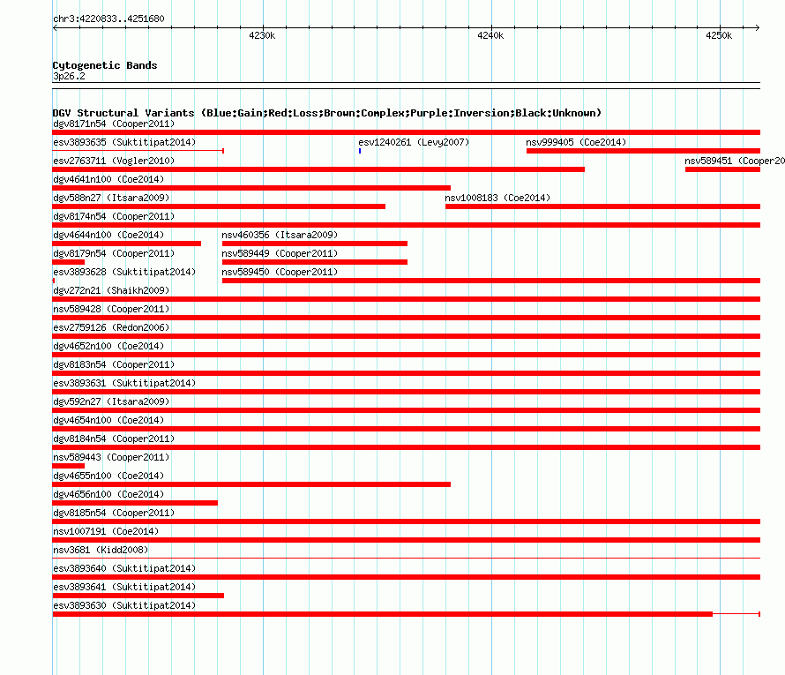785x675 pixels.
Task: Click the nsv999405 (Coe2014) label
Action: tap(576, 142)
